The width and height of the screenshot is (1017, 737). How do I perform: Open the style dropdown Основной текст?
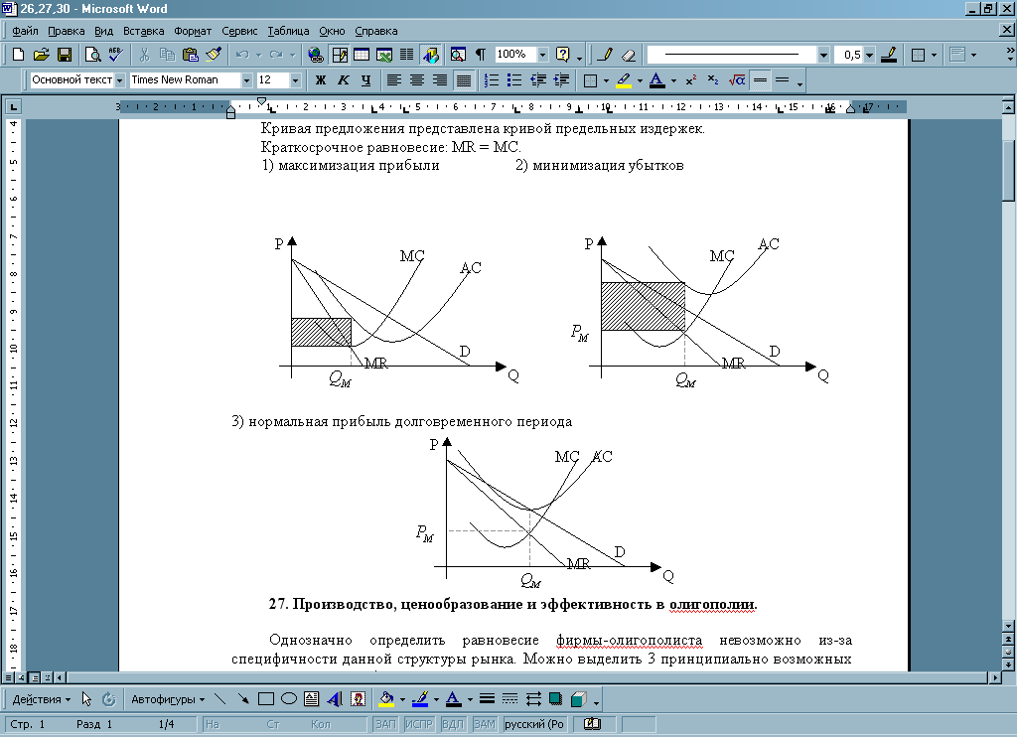click(x=119, y=80)
